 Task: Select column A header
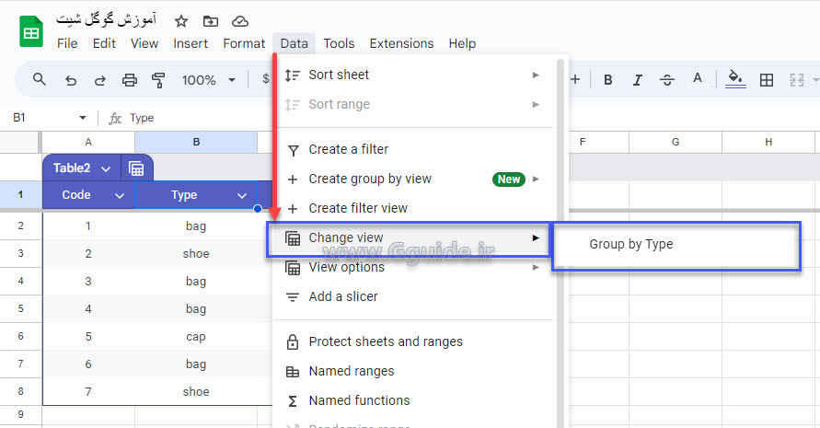tap(88, 142)
